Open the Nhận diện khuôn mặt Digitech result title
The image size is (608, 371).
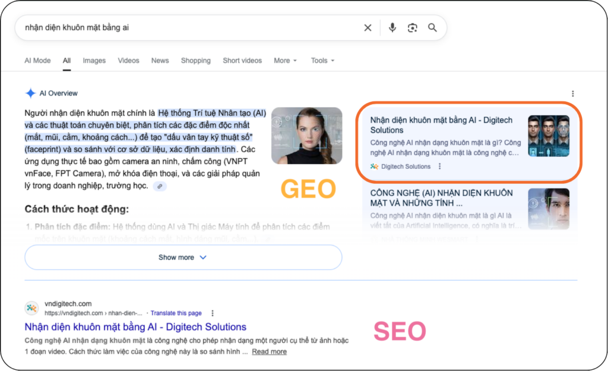pyautogui.click(x=135, y=327)
